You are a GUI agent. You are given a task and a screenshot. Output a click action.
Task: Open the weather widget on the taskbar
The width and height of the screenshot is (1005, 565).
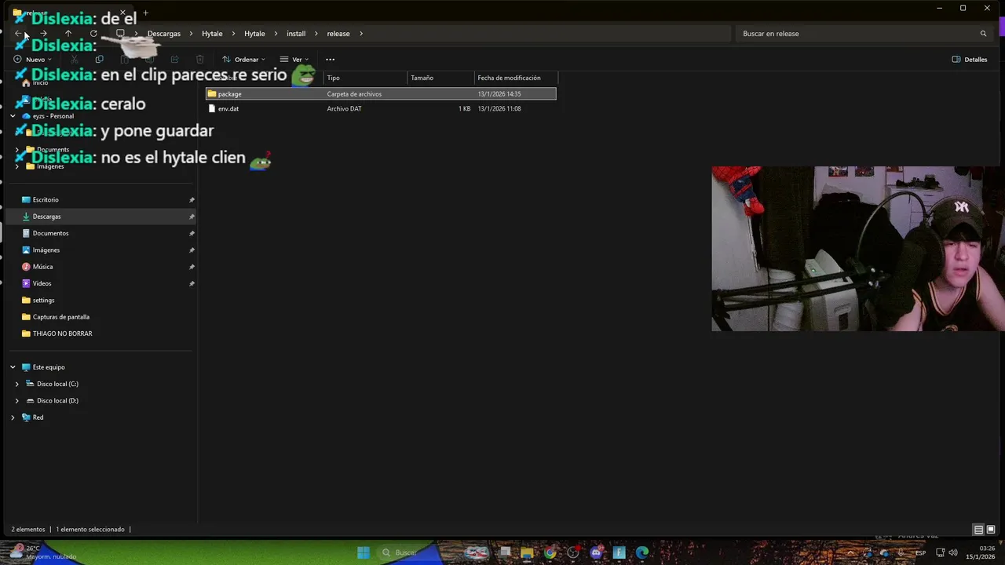coord(43,552)
